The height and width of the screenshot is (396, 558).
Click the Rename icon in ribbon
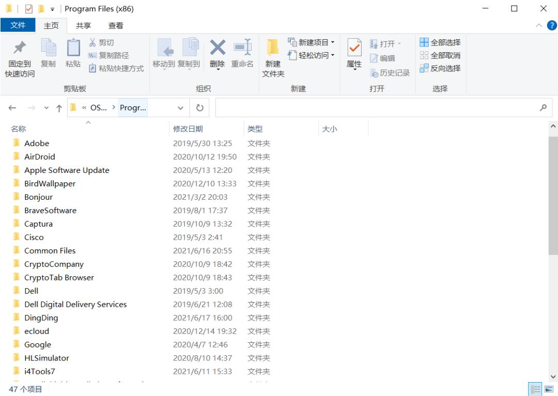point(242,48)
